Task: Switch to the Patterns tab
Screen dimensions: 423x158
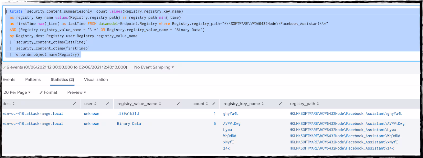Action: tap(33, 80)
